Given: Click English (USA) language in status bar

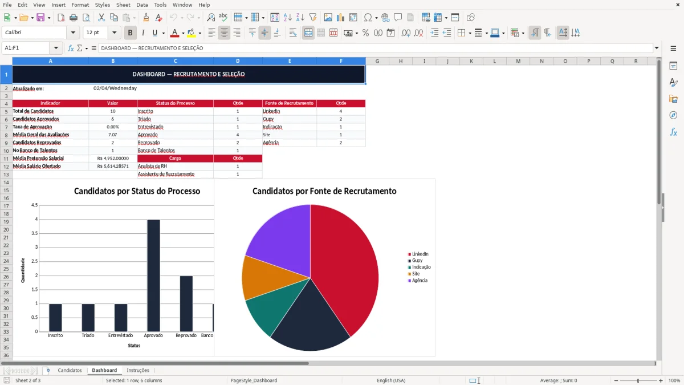Looking at the screenshot, I should [391, 380].
